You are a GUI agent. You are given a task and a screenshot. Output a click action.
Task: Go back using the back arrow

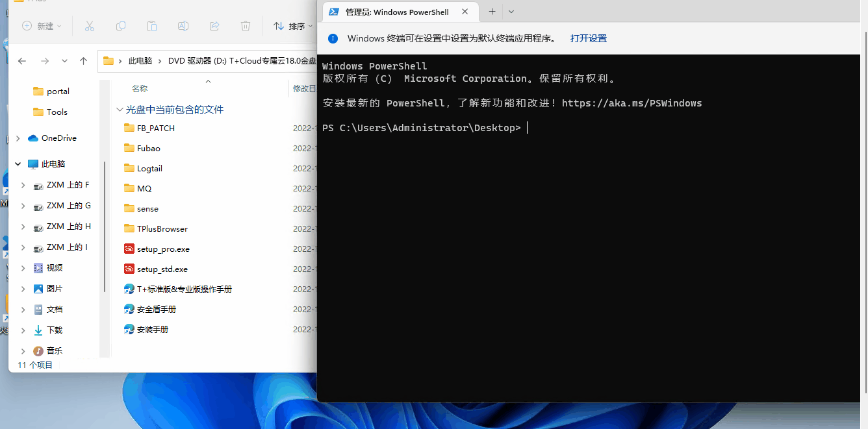click(x=21, y=60)
